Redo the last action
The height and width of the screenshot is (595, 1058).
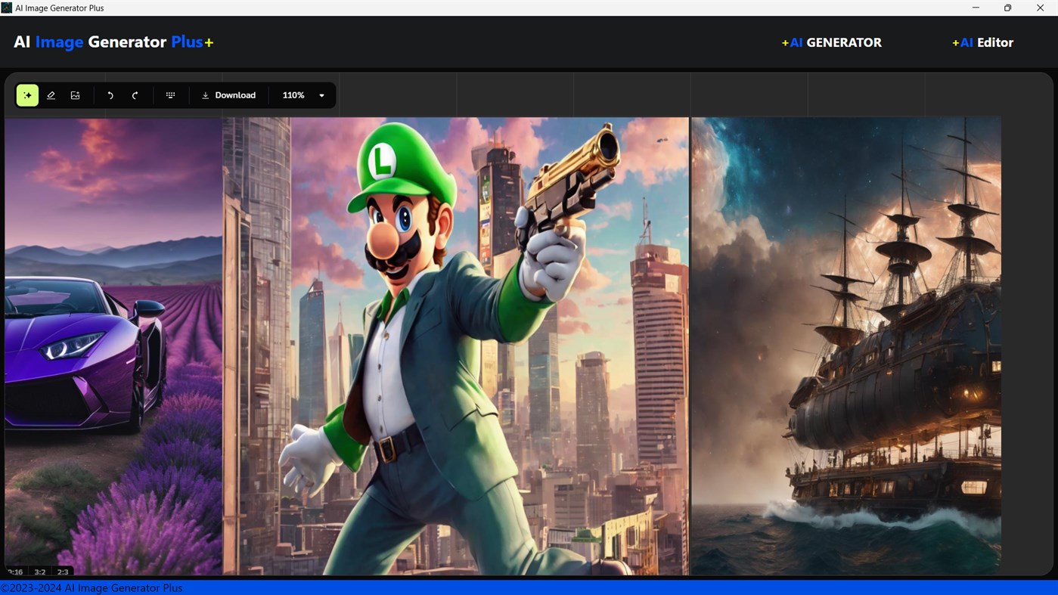[x=135, y=95]
